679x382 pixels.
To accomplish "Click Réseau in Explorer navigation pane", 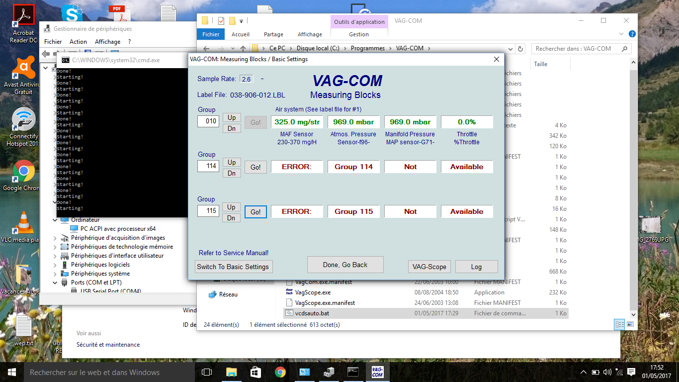I will click(x=228, y=294).
